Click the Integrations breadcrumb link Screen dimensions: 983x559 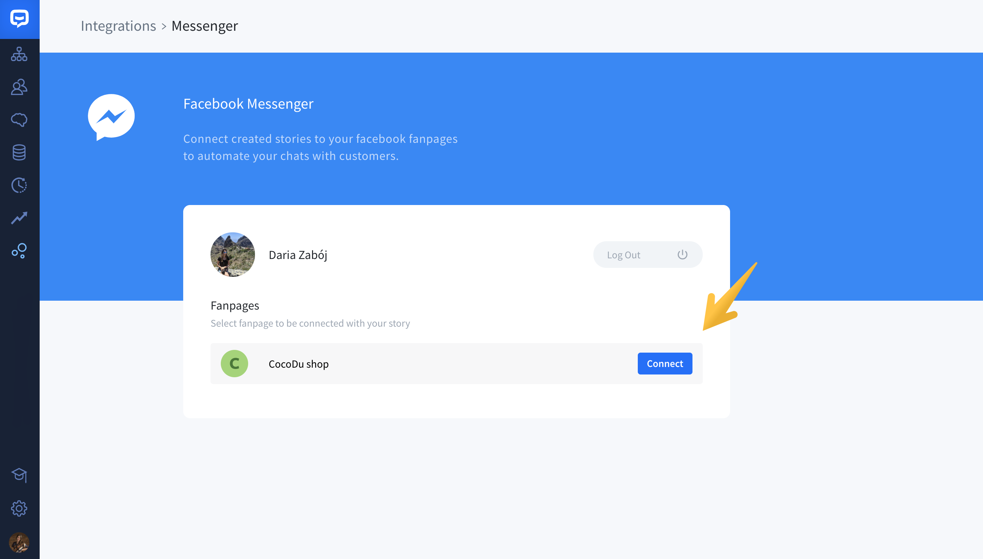(118, 26)
